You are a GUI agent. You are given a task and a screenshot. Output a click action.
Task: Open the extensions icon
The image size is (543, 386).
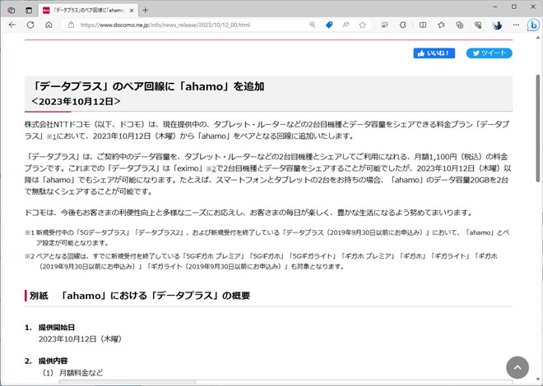[x=403, y=25]
